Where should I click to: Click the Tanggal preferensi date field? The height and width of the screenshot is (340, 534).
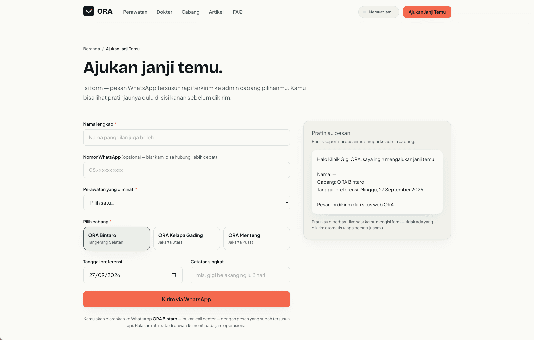click(133, 275)
